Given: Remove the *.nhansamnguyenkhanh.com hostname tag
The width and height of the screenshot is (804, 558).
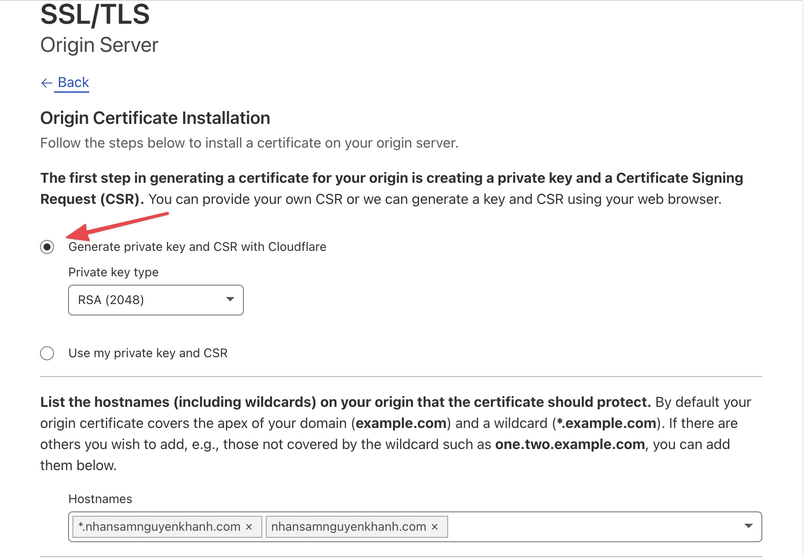Looking at the screenshot, I should (248, 526).
